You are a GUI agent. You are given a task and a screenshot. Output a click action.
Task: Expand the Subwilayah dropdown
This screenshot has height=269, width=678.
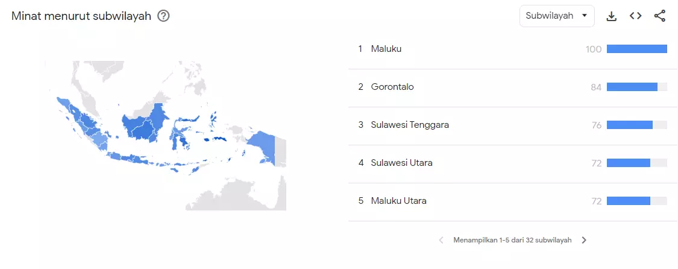point(556,16)
